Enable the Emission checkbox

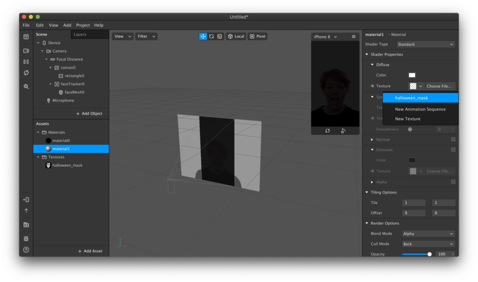(453, 150)
